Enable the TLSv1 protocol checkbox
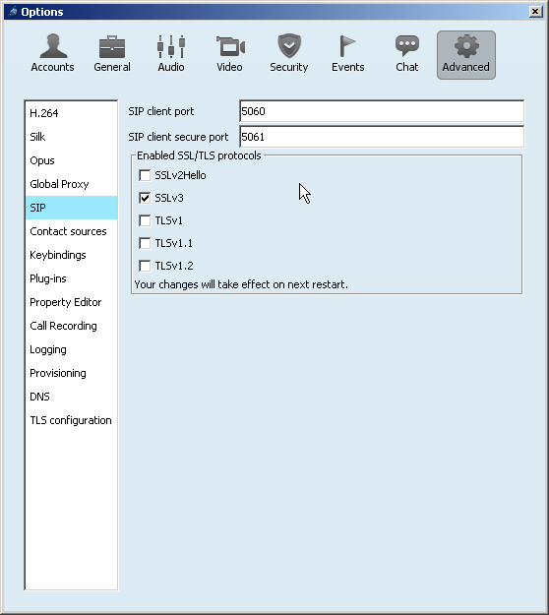 click(145, 220)
